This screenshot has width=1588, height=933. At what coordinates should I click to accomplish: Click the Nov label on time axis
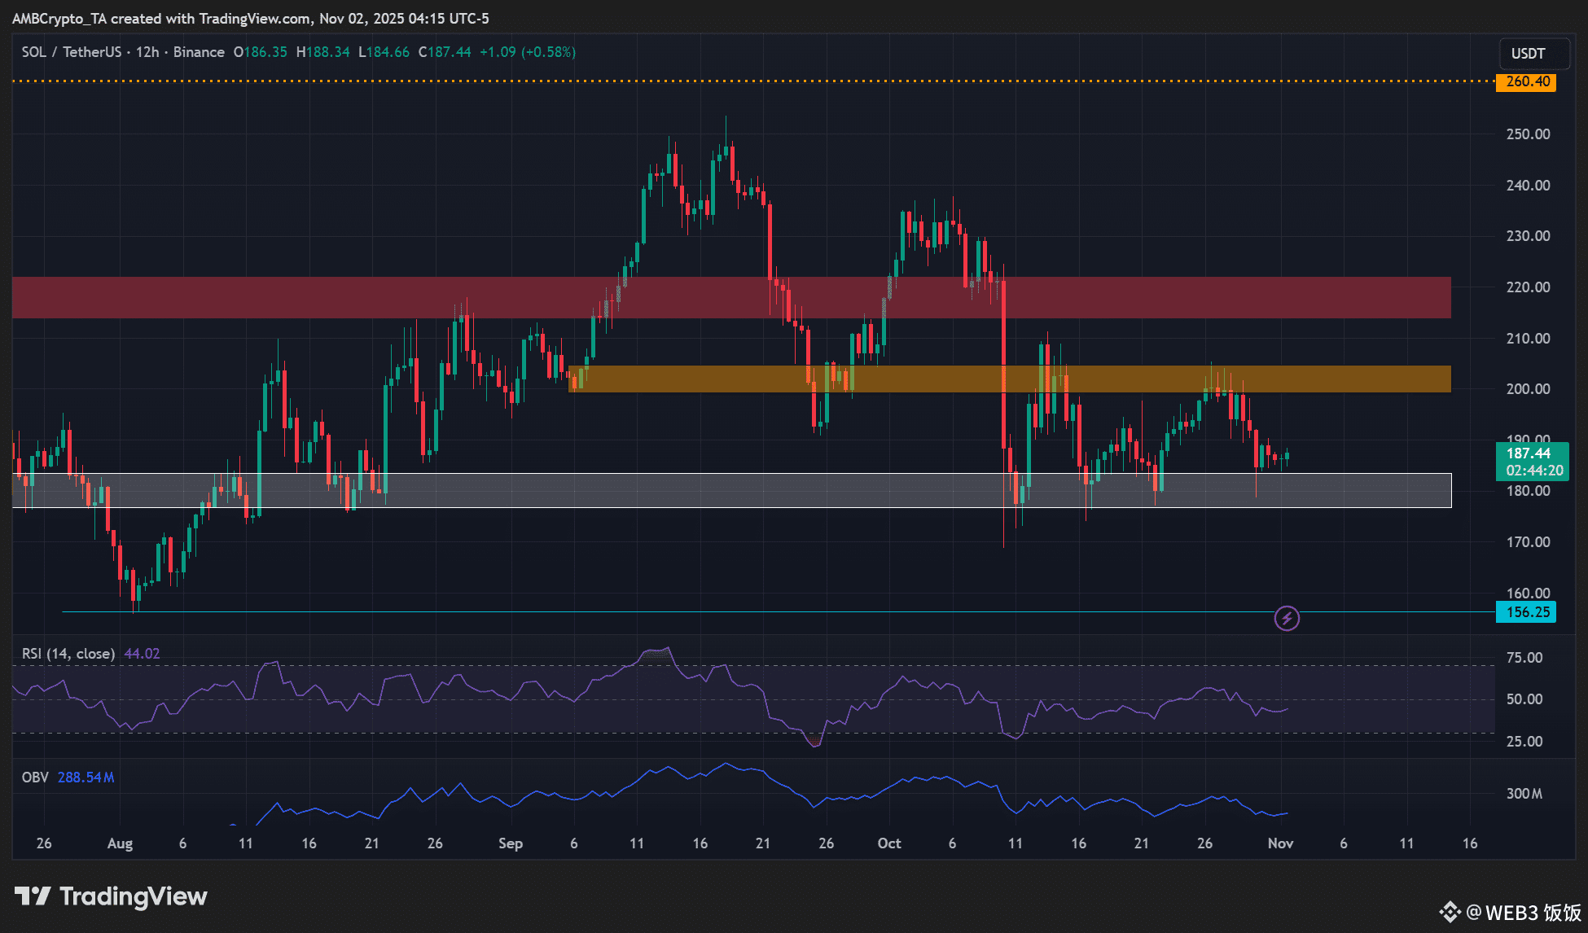click(1280, 843)
